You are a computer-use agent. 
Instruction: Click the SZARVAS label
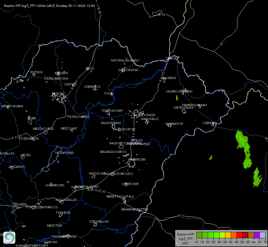pos(50,242)
